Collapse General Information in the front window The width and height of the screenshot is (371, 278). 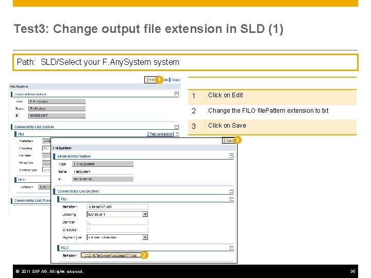231,156
